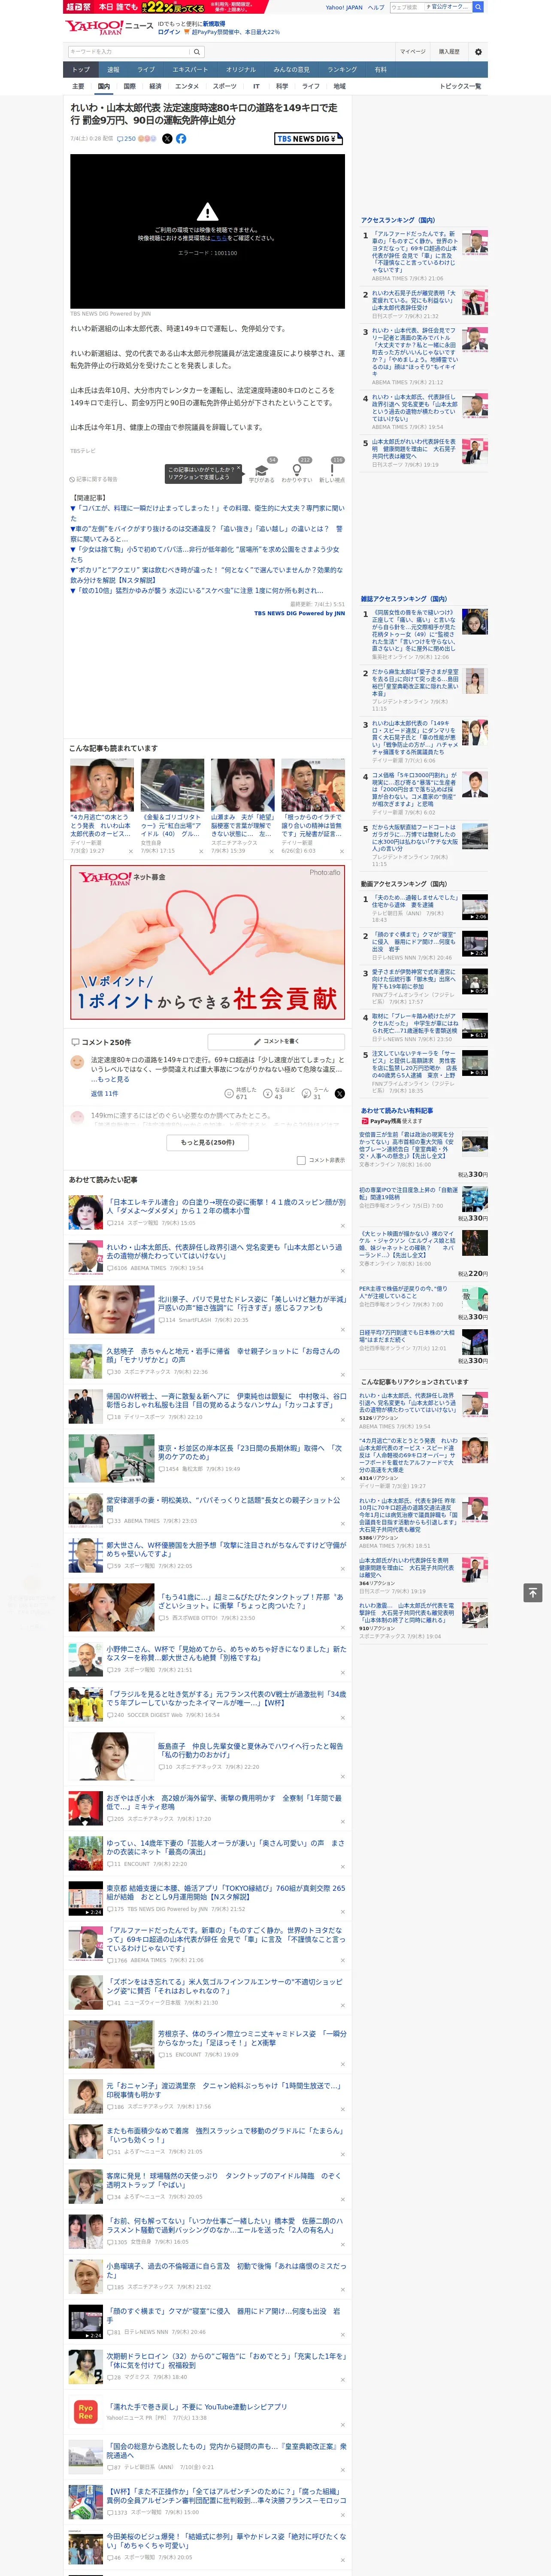Viewport: 551px width, 2576px height.
Task: Expand all comments with もっと見る(250件)
Action: pyautogui.click(x=208, y=1142)
